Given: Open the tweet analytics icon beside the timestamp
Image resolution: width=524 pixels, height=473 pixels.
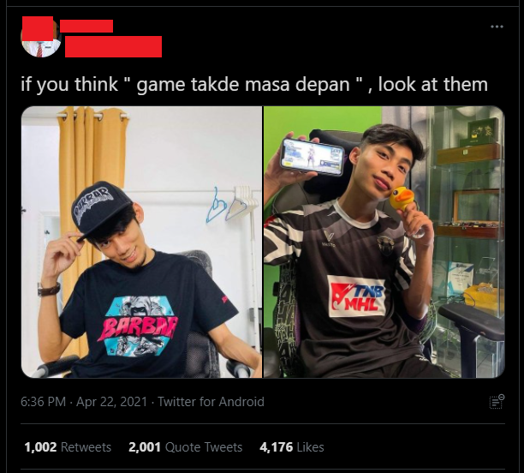Looking at the screenshot, I should [497, 402].
